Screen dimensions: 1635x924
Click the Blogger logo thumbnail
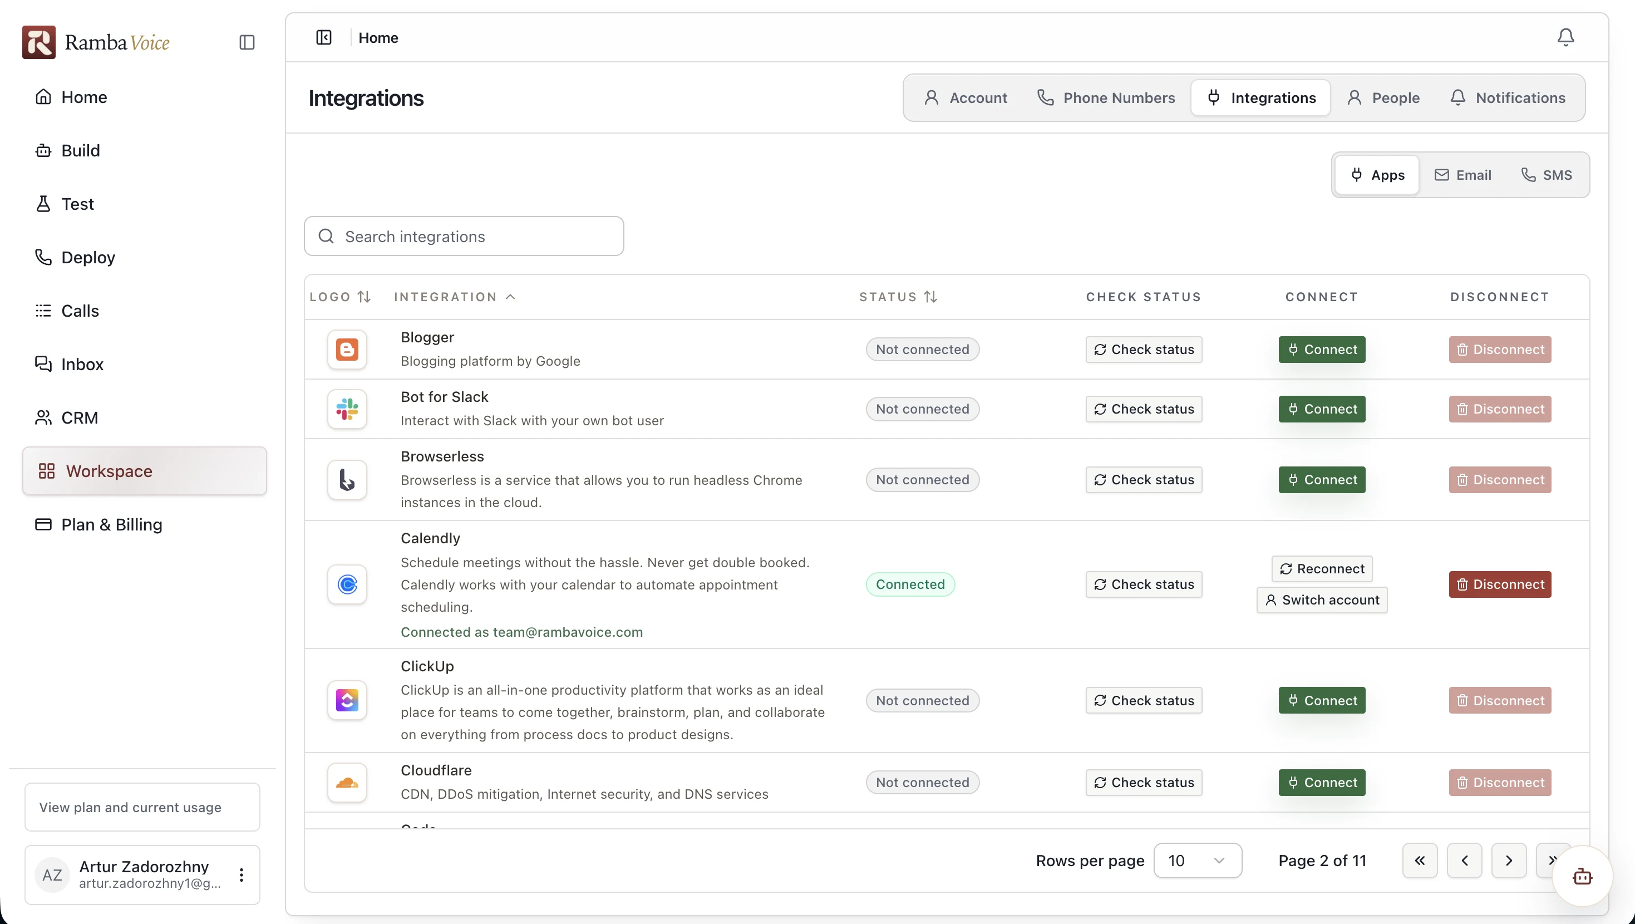tap(347, 349)
